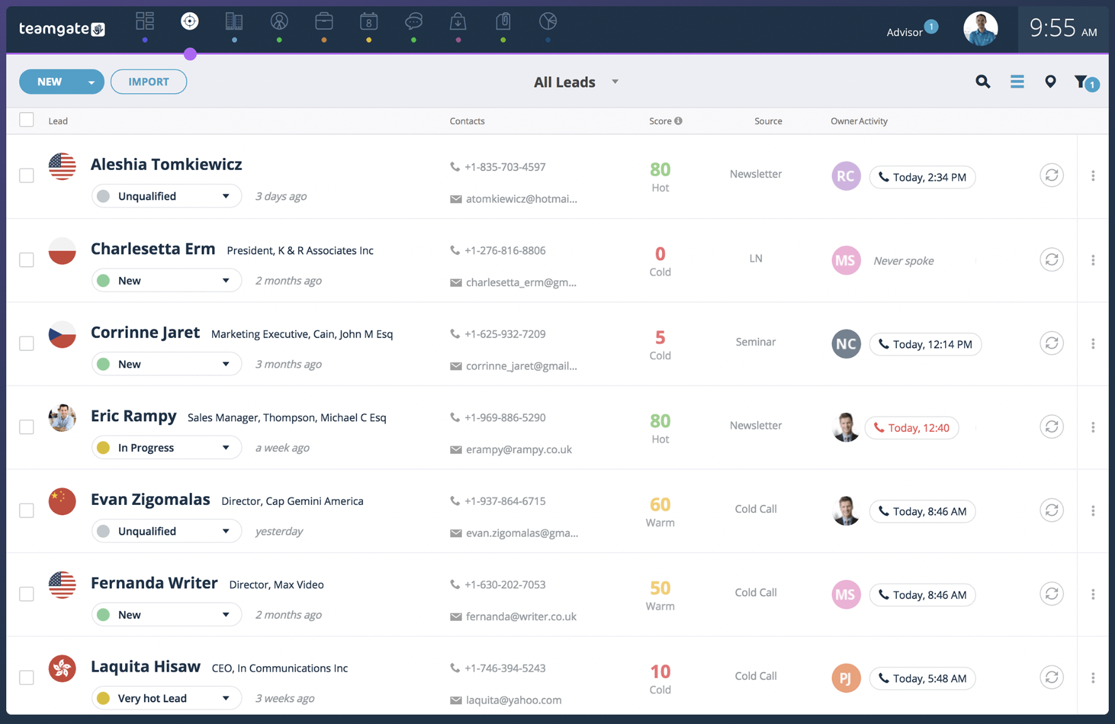Click the RC owner avatar
Image resolution: width=1115 pixels, height=724 pixels.
pos(846,176)
